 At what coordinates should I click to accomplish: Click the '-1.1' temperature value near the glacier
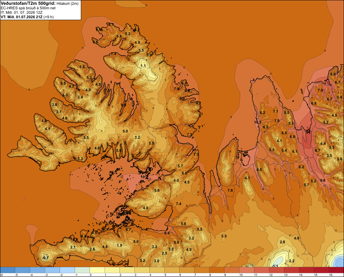(x=275, y=266)
